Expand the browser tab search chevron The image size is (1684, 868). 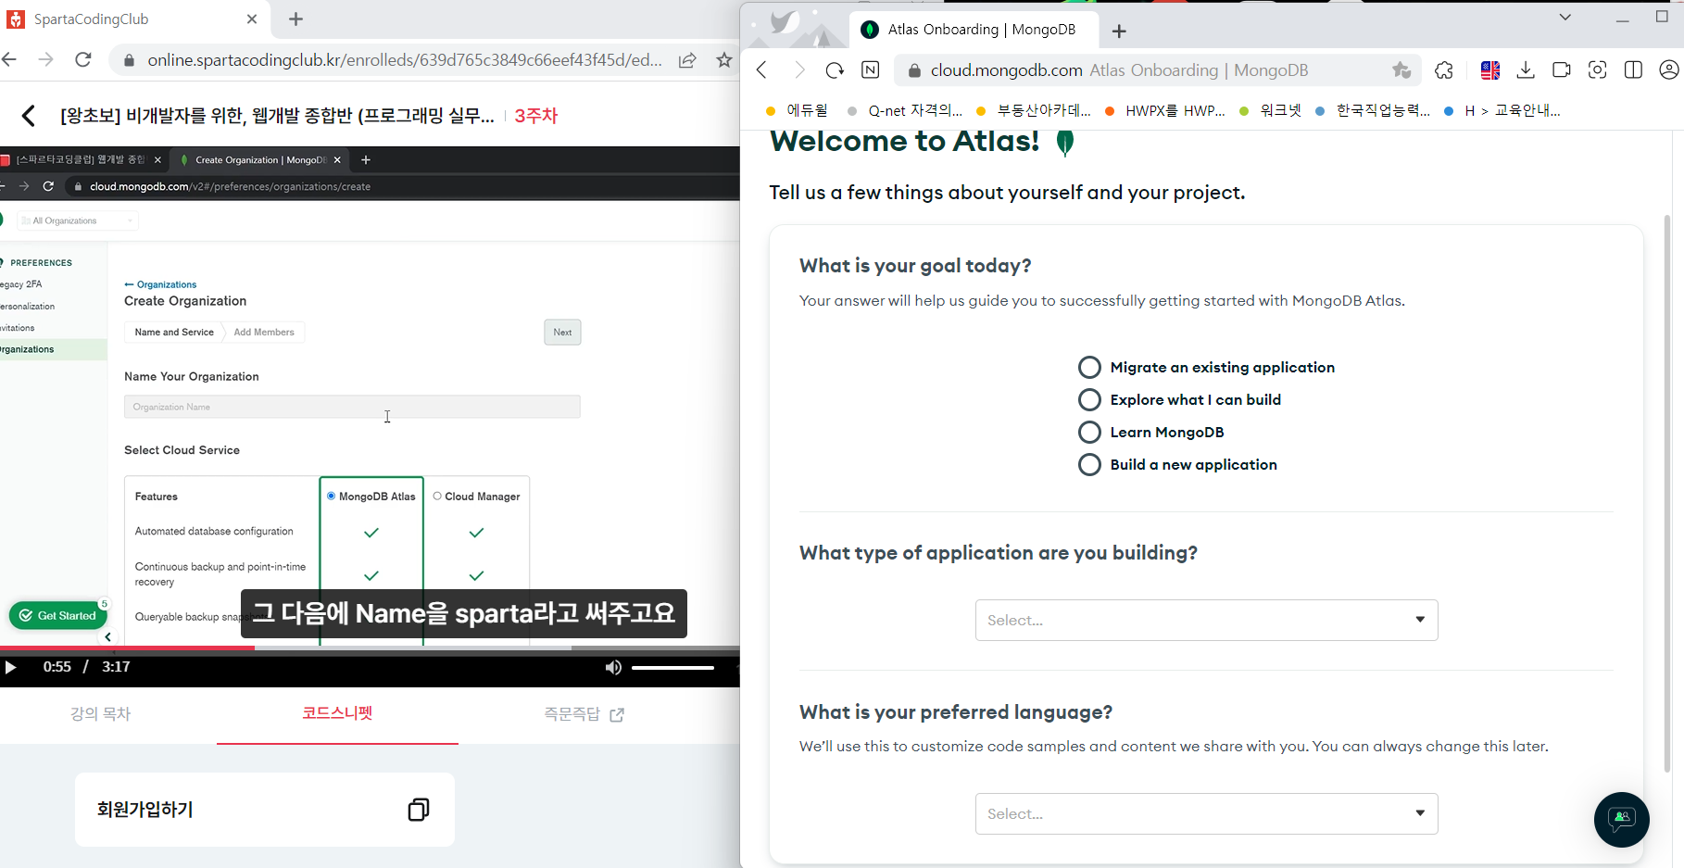pos(1565,17)
